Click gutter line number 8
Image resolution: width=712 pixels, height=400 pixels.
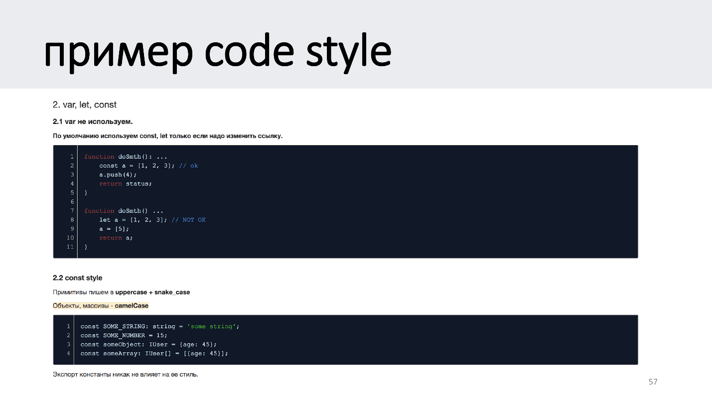72,220
